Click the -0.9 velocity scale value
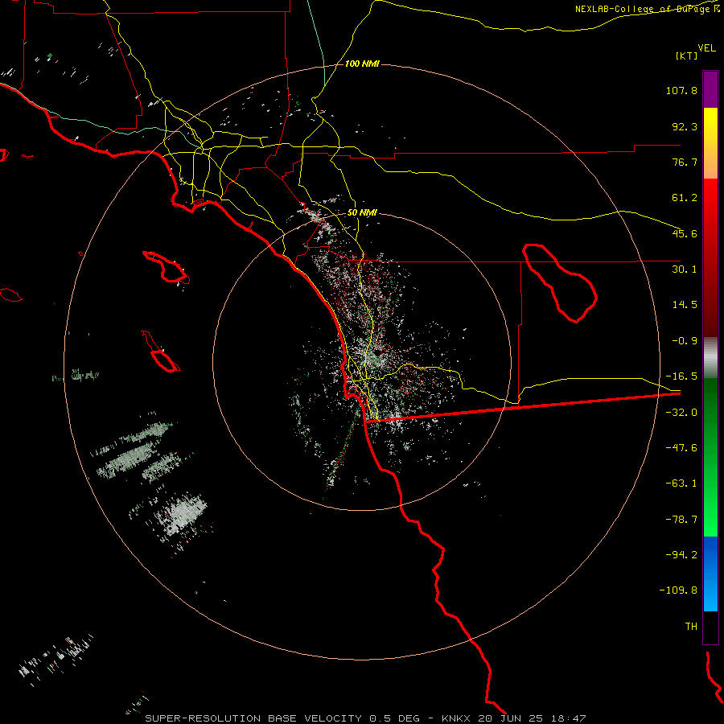724x724 pixels. click(x=685, y=341)
